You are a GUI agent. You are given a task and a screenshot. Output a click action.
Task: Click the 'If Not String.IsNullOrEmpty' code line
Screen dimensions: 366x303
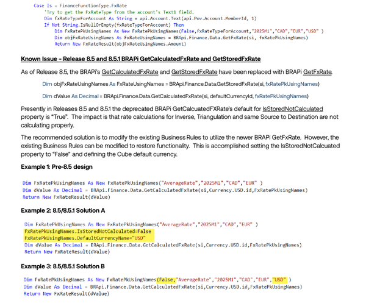click(x=114, y=25)
